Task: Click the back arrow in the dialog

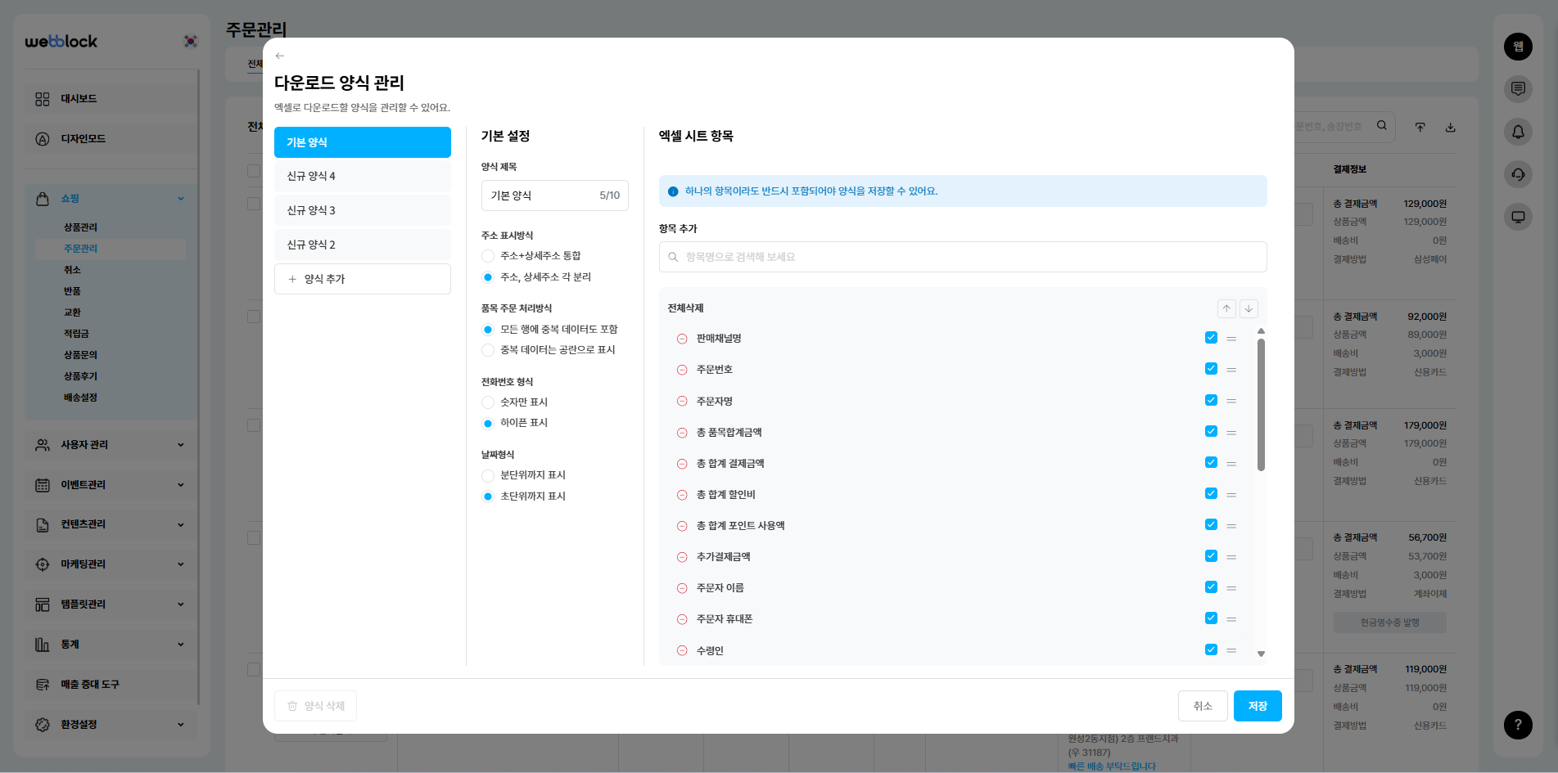Action: coord(280,56)
